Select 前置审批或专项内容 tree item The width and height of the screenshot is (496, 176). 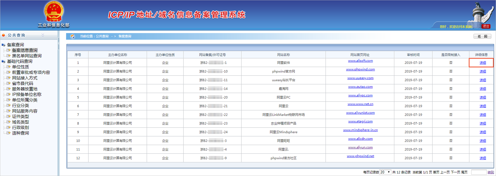tap(31, 72)
